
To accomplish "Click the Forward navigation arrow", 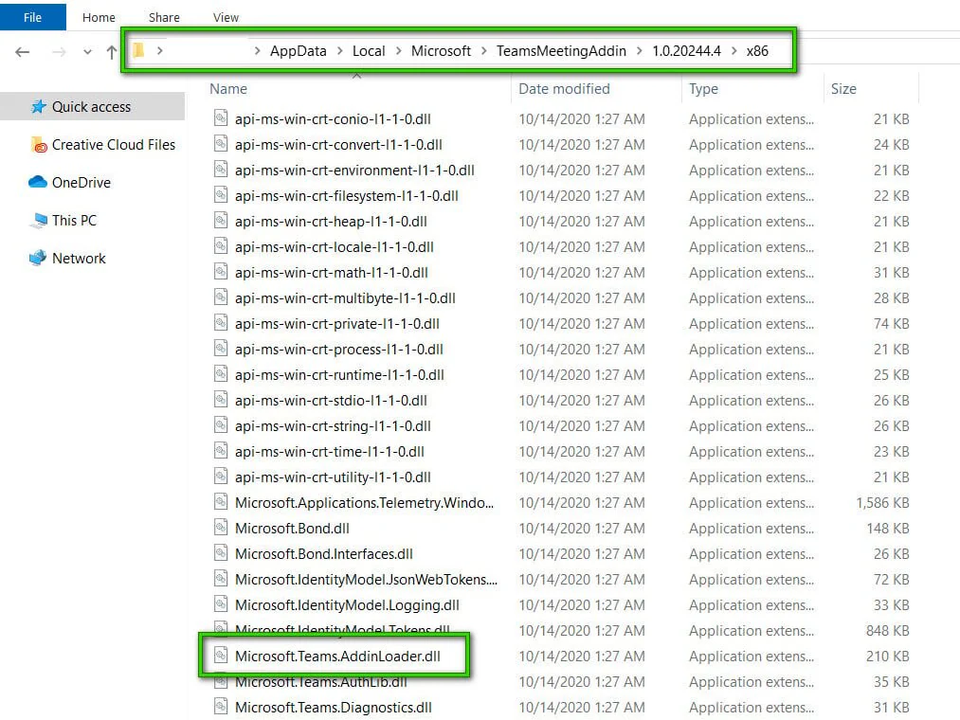I will click(59, 52).
